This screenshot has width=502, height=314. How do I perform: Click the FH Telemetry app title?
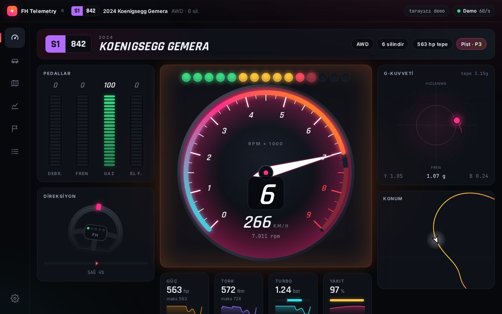(39, 11)
